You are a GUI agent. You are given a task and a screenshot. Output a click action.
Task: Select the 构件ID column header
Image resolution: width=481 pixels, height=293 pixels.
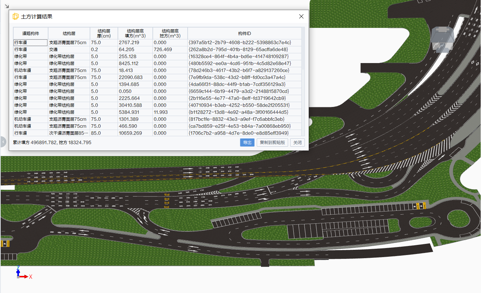click(x=244, y=33)
